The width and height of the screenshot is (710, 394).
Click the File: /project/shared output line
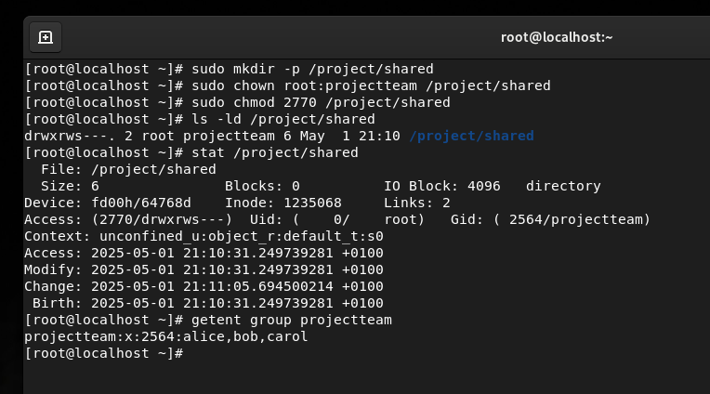(x=128, y=169)
